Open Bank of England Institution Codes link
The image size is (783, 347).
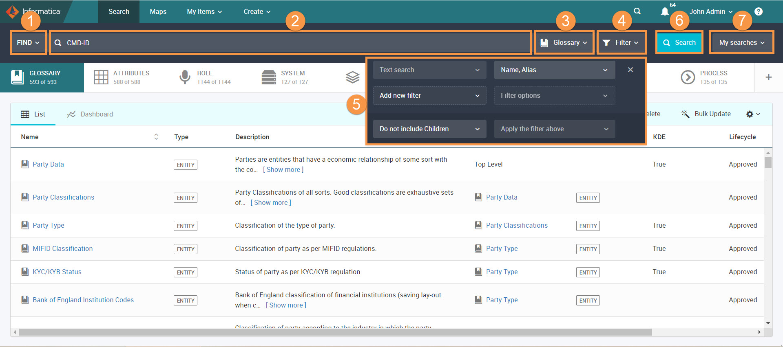[83, 300]
